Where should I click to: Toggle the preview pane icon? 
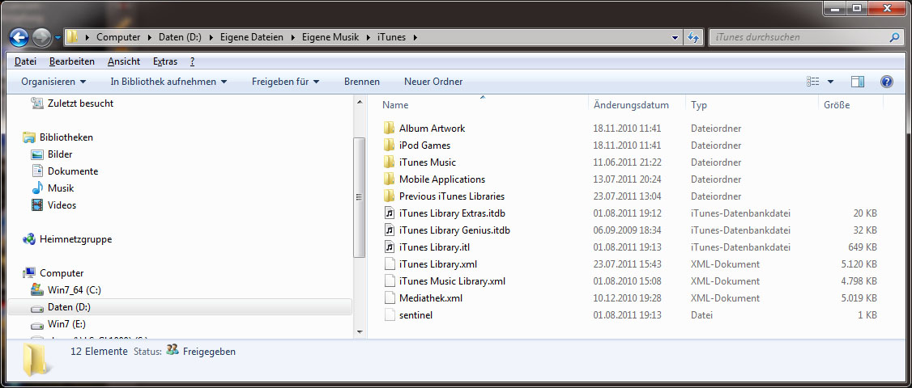[857, 82]
